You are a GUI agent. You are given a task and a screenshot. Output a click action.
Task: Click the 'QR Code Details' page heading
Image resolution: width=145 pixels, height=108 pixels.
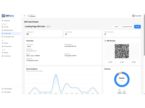[31, 22]
